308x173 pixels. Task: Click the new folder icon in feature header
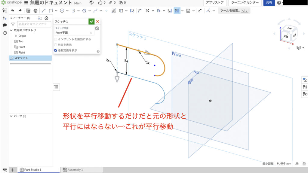click(x=40, y=18)
